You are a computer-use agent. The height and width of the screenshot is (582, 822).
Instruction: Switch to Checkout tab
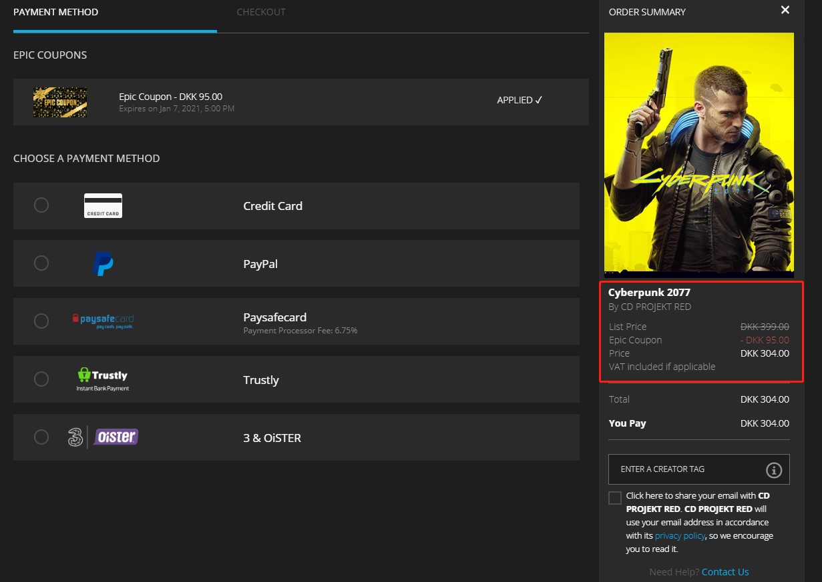[261, 12]
